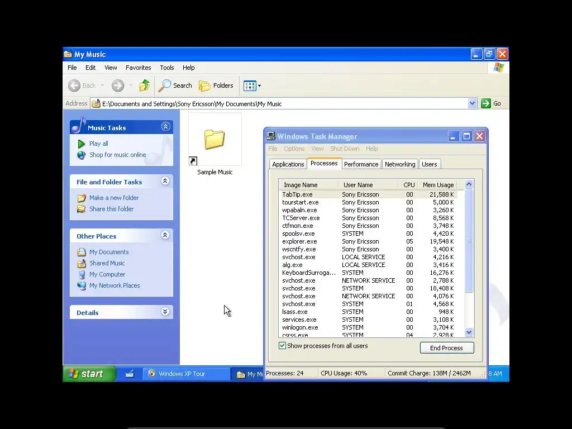Click the My Music title bar folder icon
This screenshot has height=429, width=572.
coord(68,54)
